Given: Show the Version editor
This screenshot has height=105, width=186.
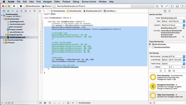Looking at the screenshot, I should click(167, 6).
